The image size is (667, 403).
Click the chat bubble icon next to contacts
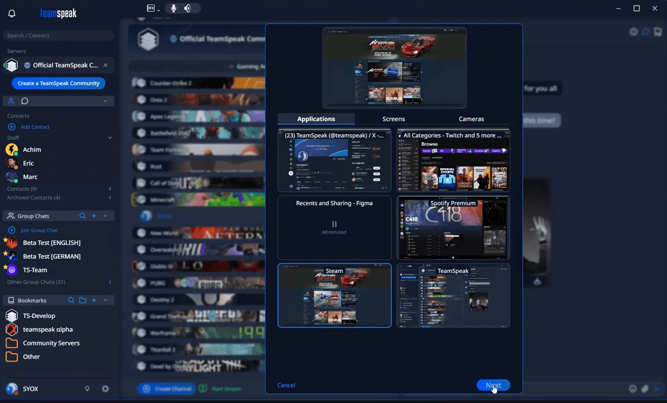coord(24,101)
